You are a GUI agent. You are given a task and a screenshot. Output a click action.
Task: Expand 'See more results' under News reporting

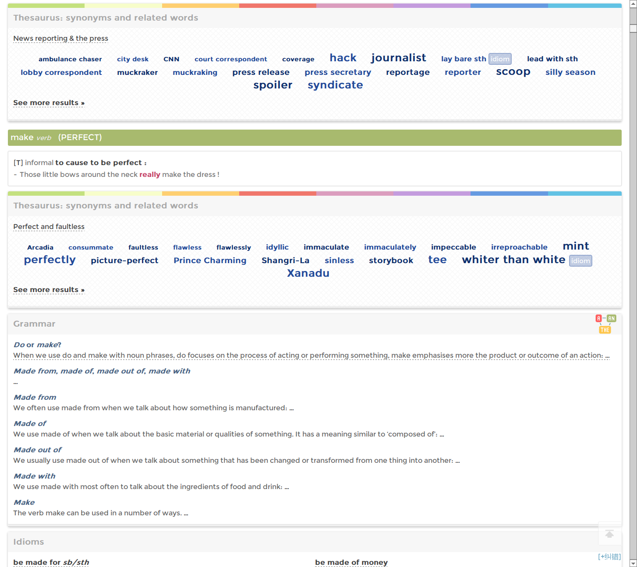coord(49,103)
